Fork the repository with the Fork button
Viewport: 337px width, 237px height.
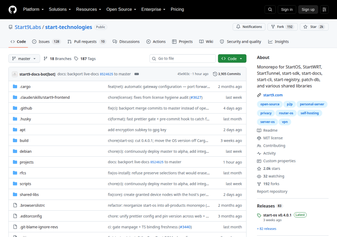[x=282, y=27]
